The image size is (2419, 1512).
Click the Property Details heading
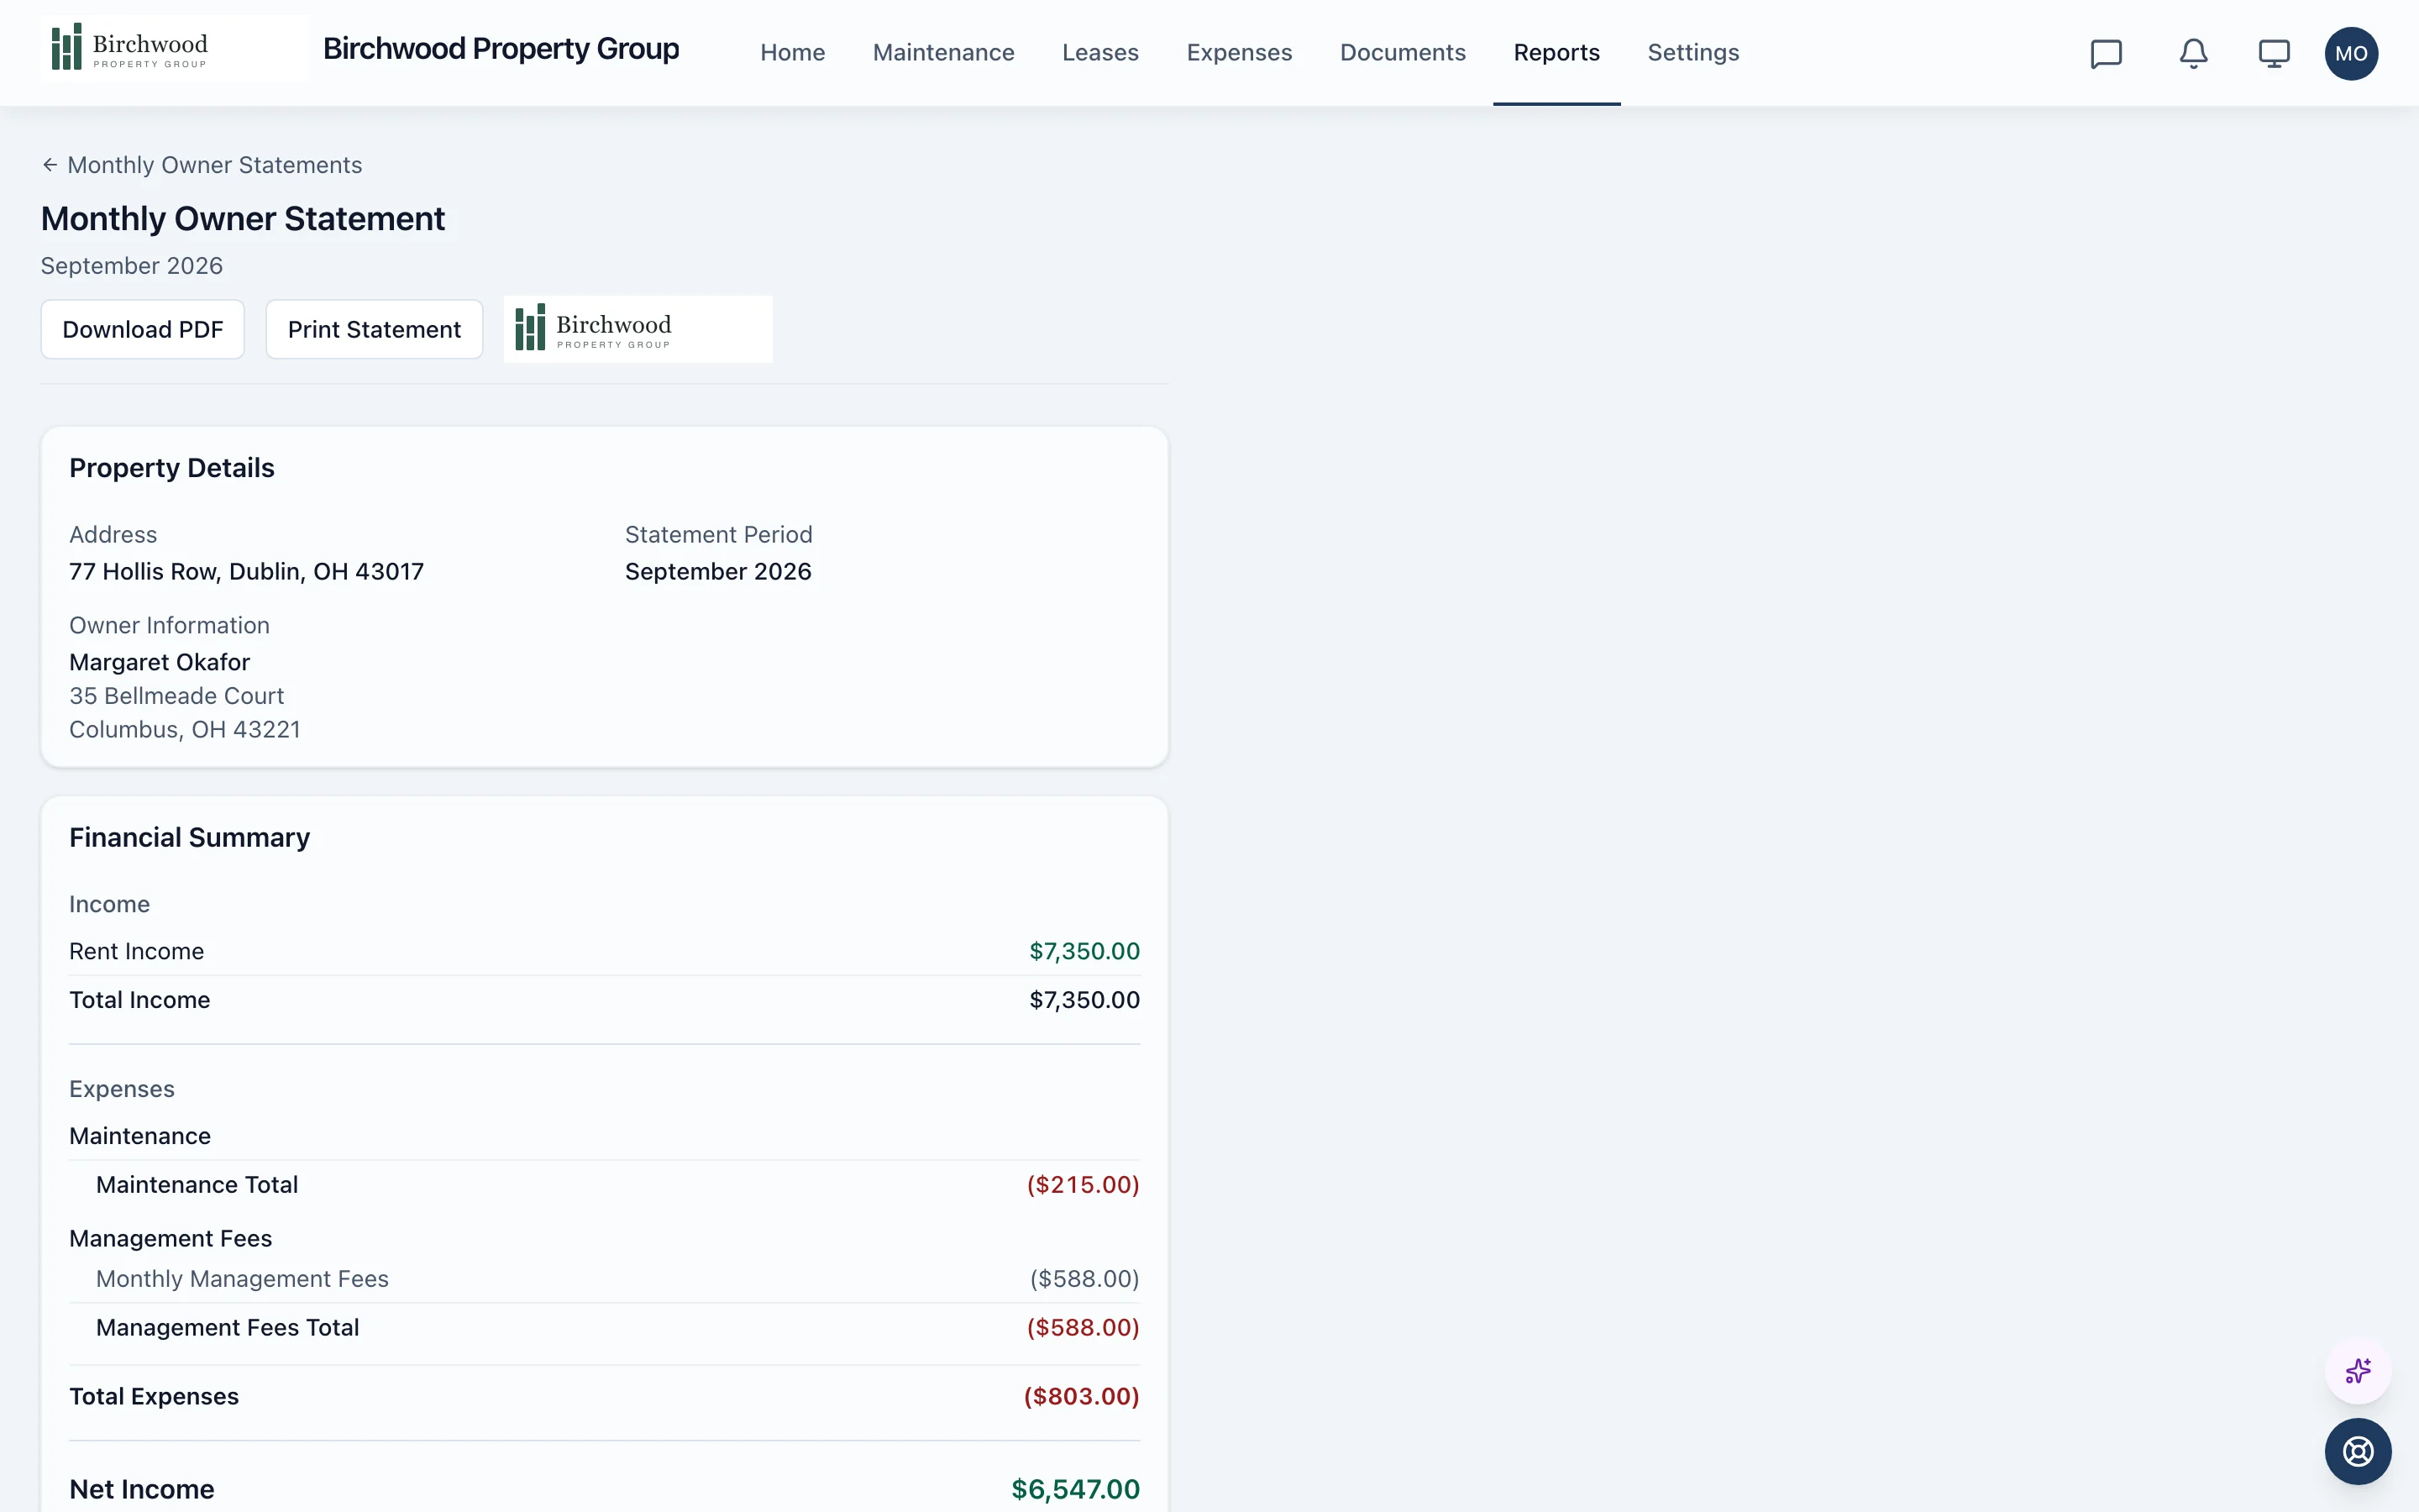[172, 468]
